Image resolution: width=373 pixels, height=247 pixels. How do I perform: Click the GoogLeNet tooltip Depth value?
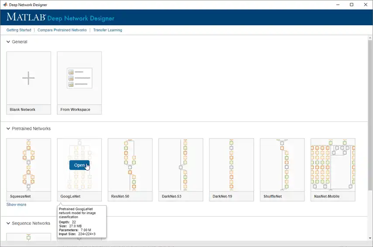[x=74, y=222]
